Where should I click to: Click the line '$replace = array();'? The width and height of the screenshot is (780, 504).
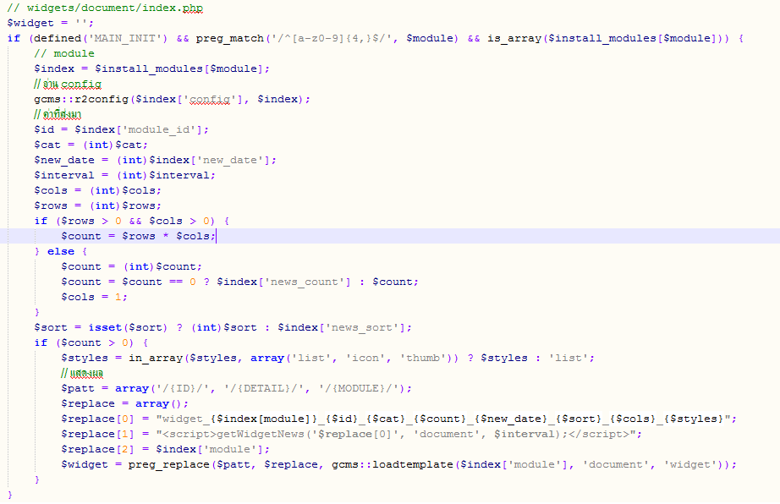pyautogui.click(x=125, y=403)
